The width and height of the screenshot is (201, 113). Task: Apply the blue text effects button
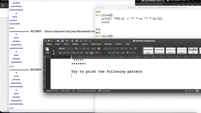[87, 53]
